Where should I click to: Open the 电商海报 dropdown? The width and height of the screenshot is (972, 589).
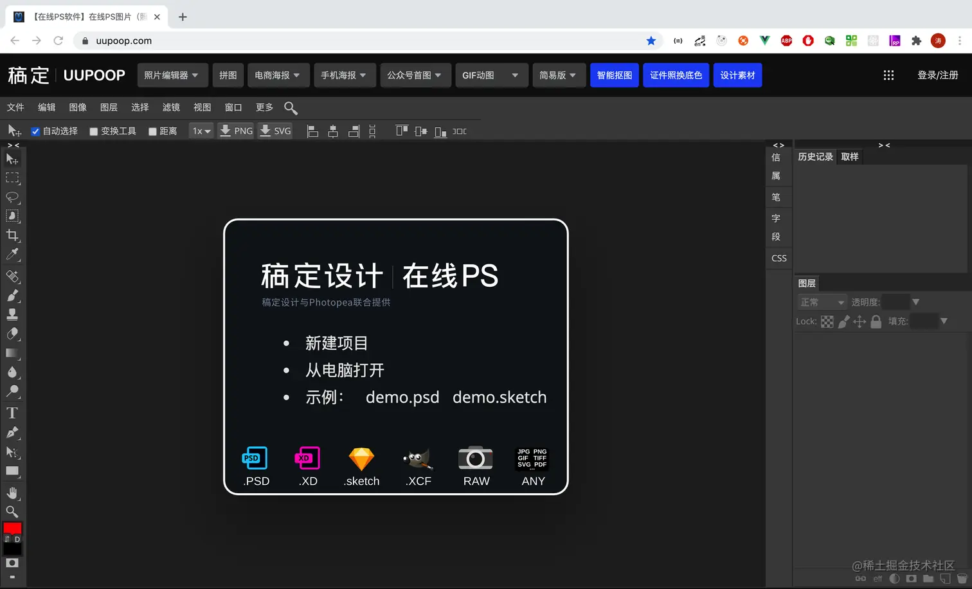(278, 75)
